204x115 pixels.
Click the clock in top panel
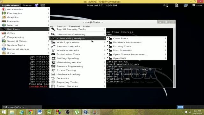[102, 5]
